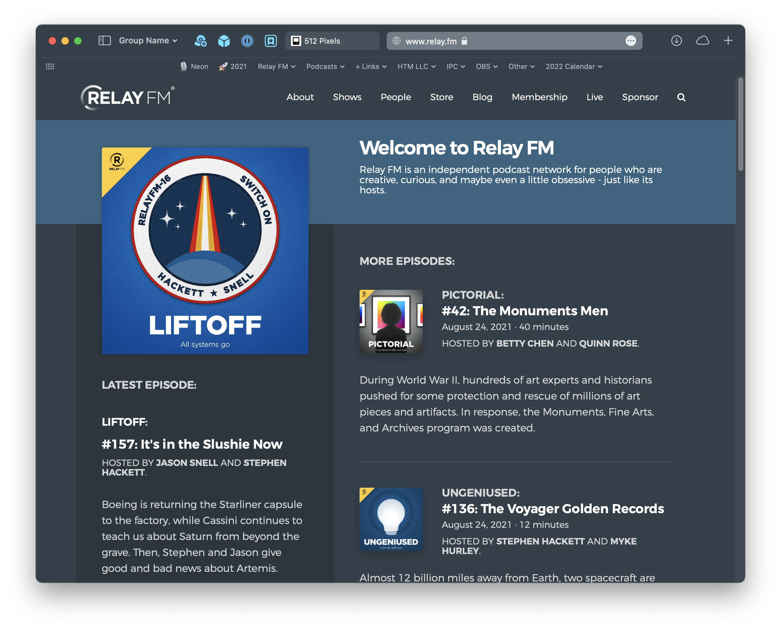Open the iCloud tabs icon
The height and width of the screenshot is (630, 781).
tap(702, 41)
